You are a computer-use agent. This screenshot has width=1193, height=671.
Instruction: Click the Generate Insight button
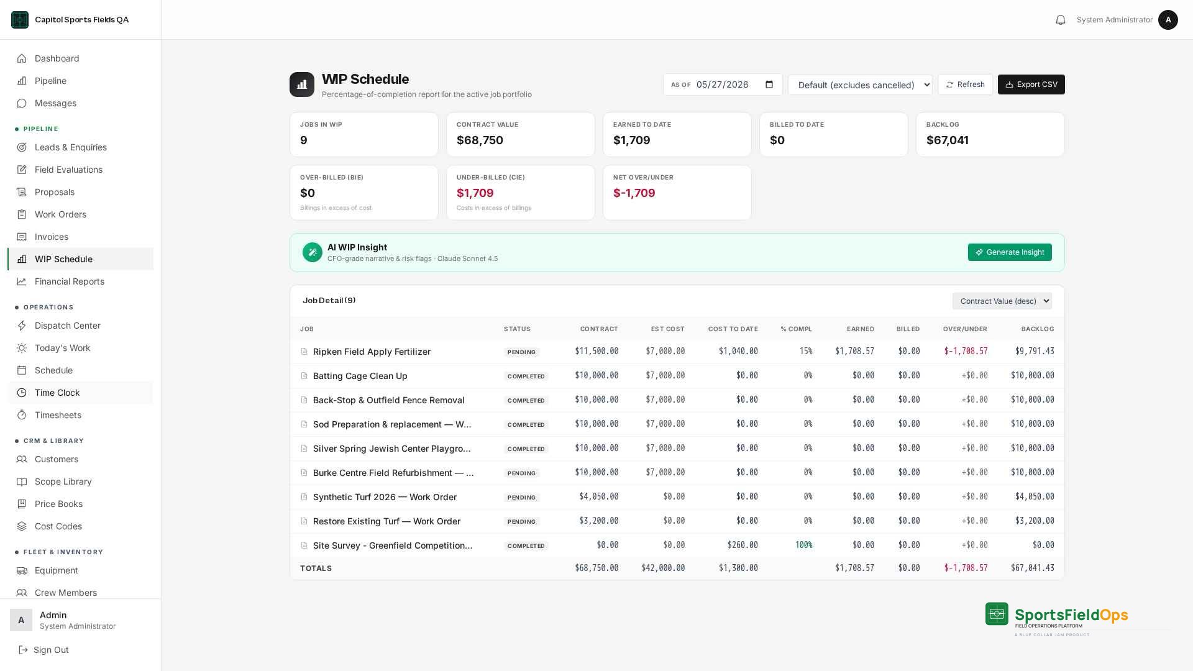1010,252
